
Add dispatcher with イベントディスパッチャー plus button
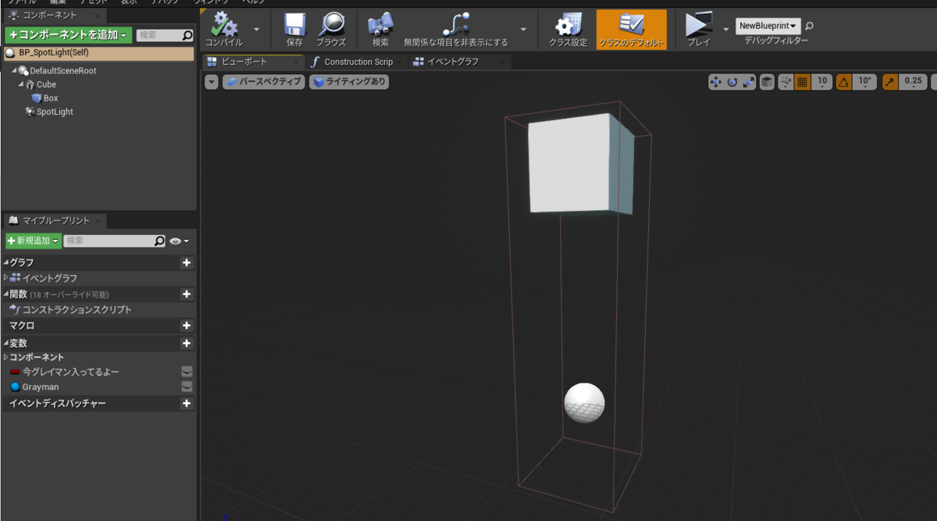[187, 404]
